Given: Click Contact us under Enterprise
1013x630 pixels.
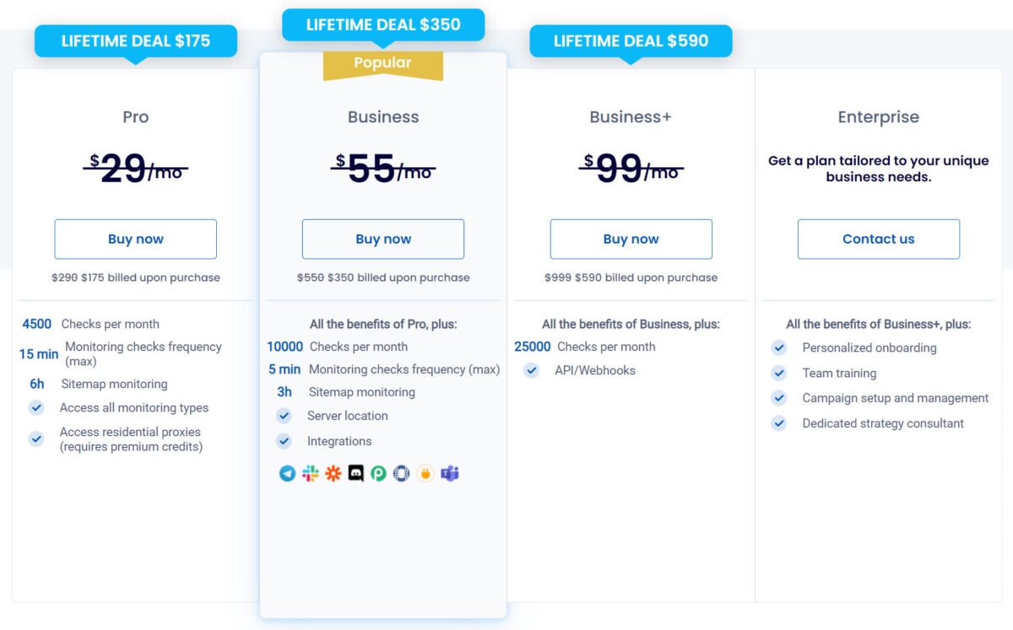Looking at the screenshot, I should (x=878, y=239).
